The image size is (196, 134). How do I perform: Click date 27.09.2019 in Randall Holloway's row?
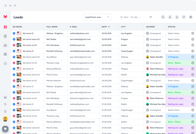[106, 104]
